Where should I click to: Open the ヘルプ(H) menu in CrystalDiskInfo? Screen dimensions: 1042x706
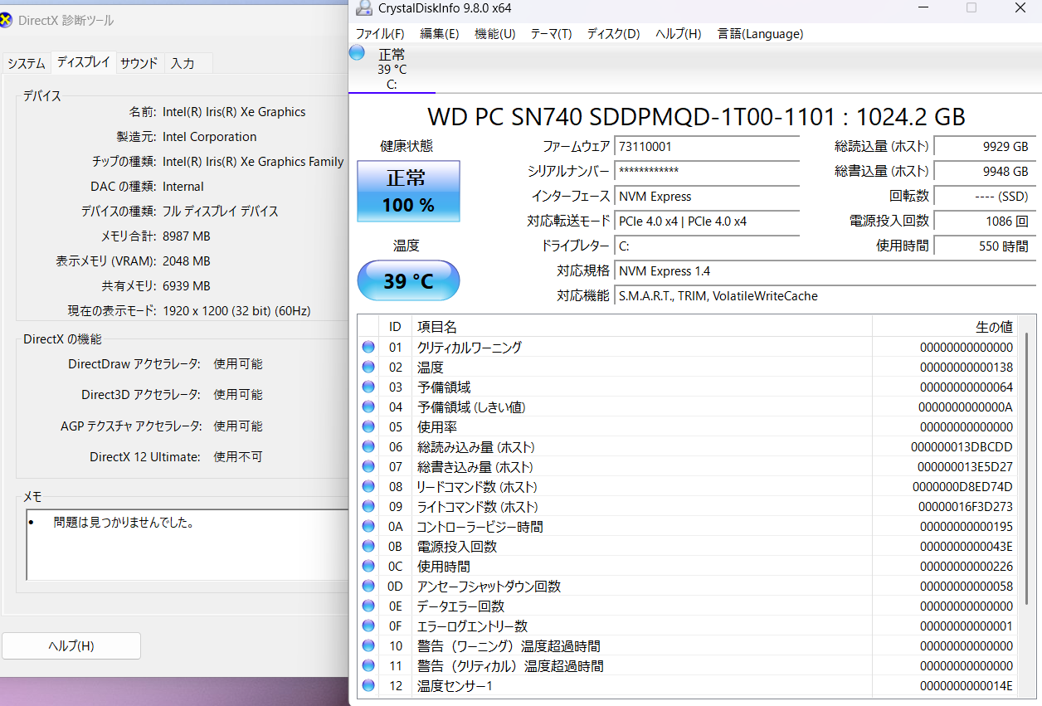pos(679,34)
